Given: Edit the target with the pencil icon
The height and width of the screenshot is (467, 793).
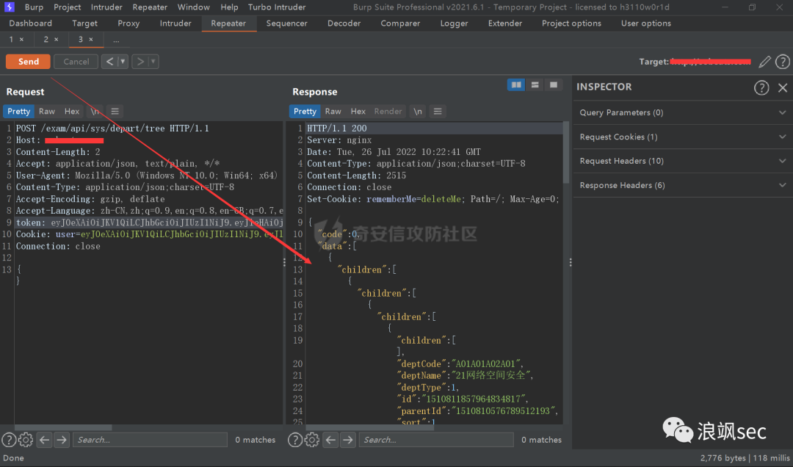Looking at the screenshot, I should (x=764, y=62).
